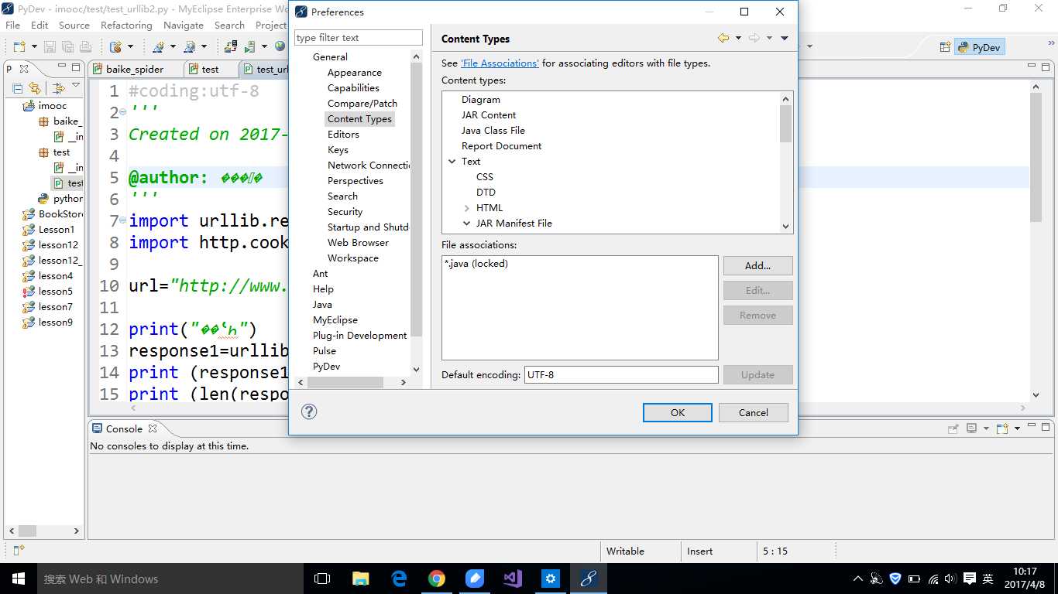Toggle Link with Editor in package explorer

(x=34, y=88)
